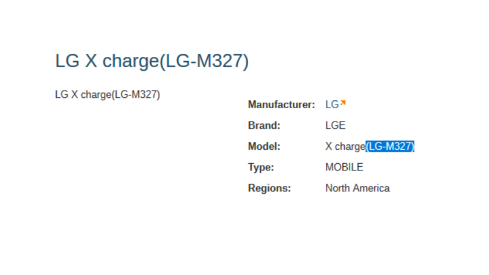Click the 'LGE' brand value

click(x=336, y=125)
